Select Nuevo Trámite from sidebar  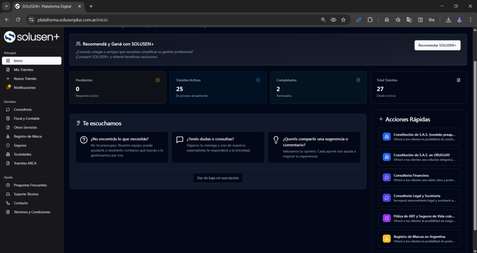25,79
